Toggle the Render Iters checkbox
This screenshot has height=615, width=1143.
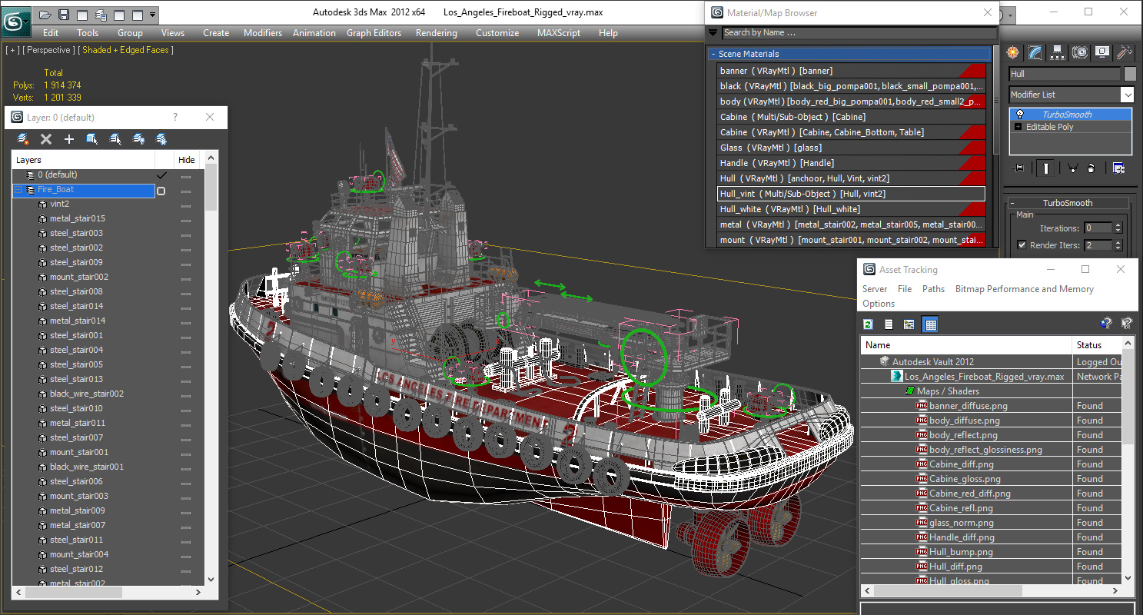pyautogui.click(x=1022, y=245)
